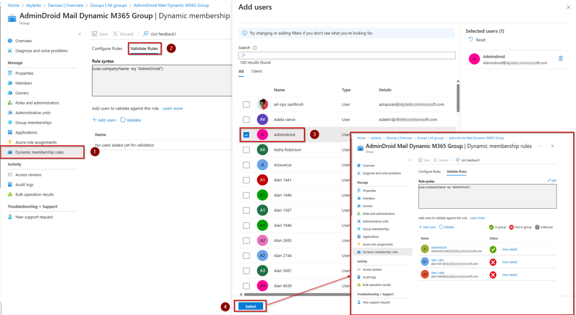
Task: Check the Adela vance checkbox
Action: point(246,120)
